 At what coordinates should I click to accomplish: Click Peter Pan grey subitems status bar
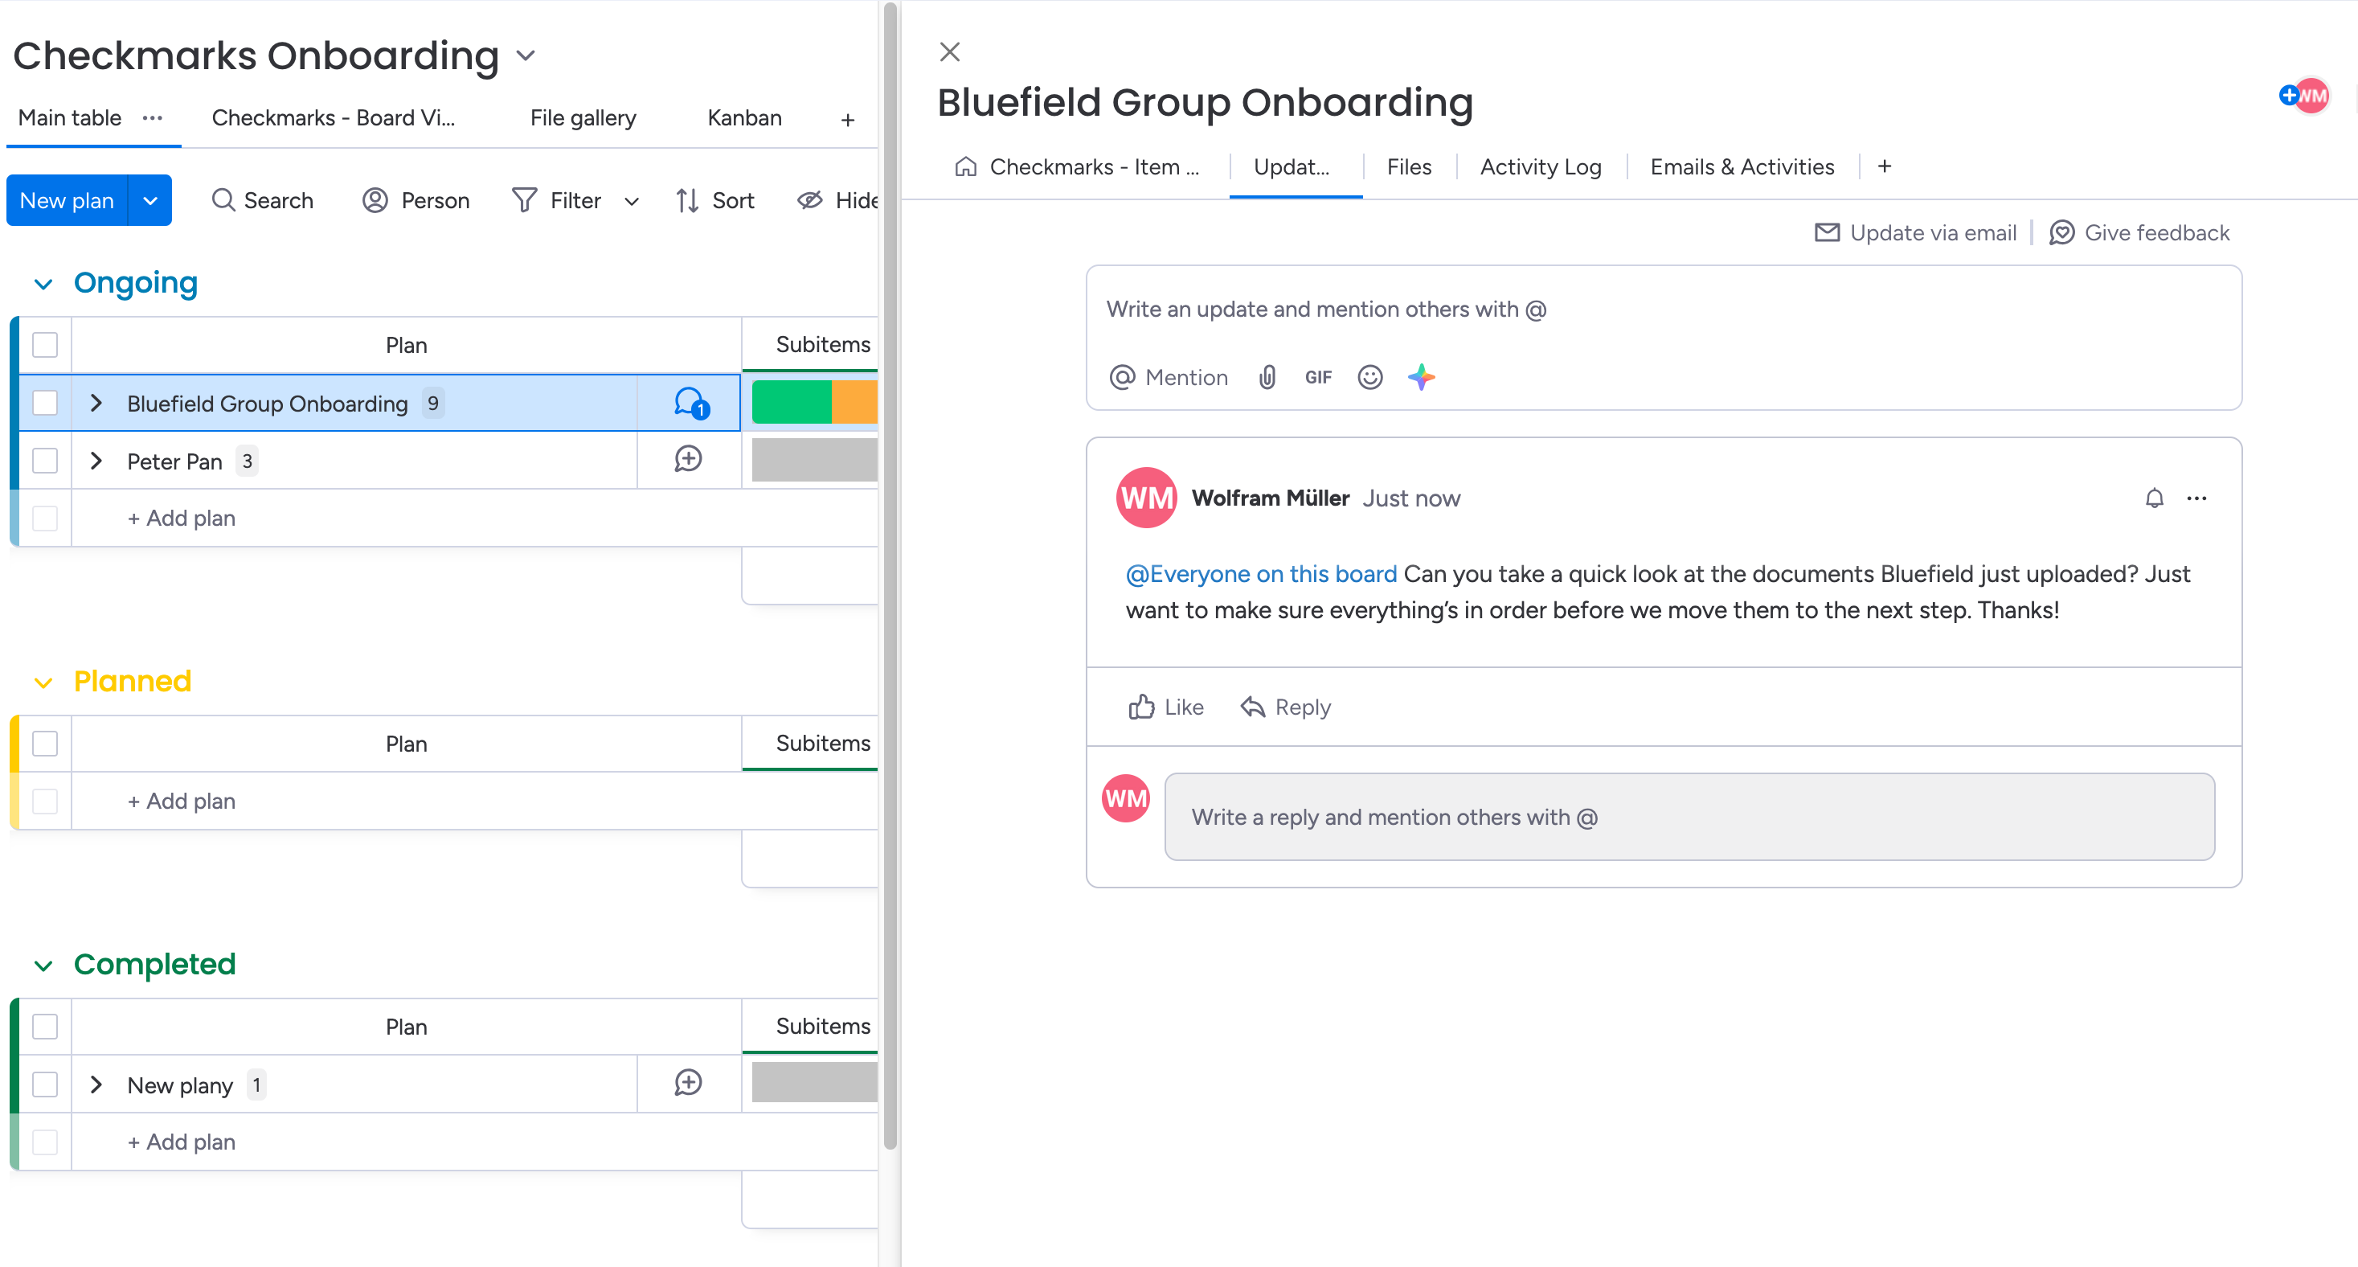click(x=815, y=460)
